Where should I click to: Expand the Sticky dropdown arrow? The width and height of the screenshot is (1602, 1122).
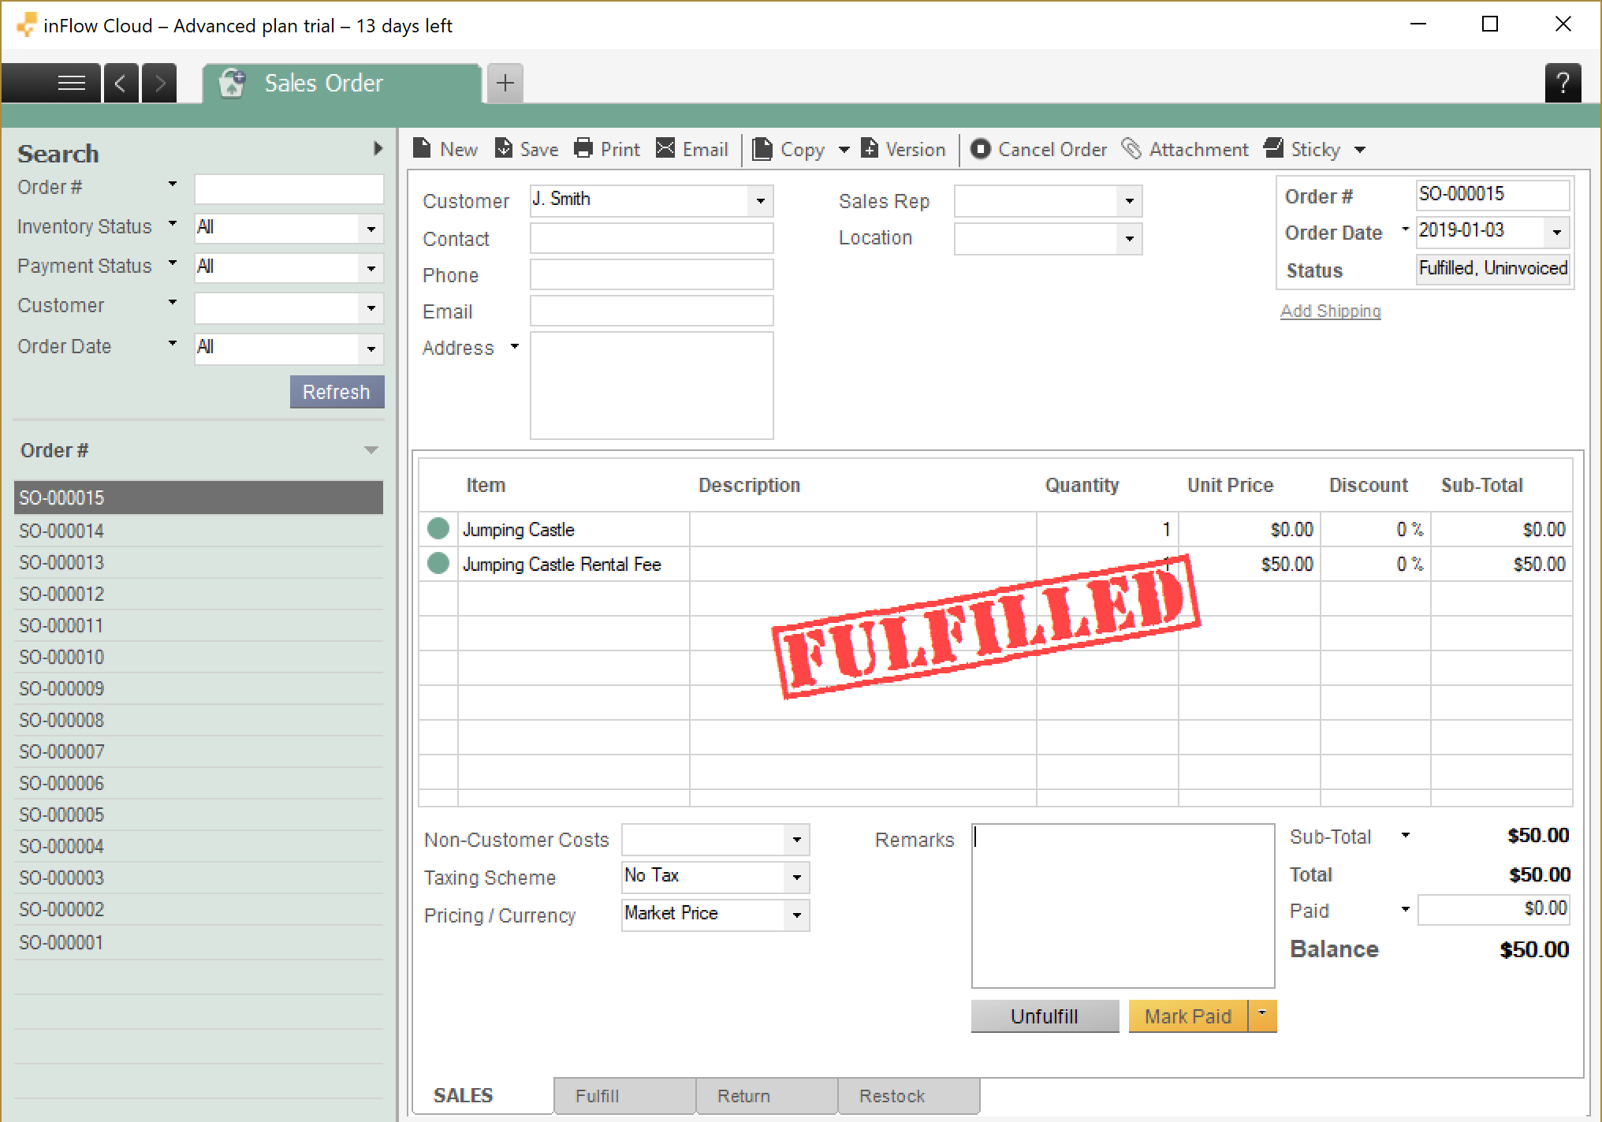click(1360, 149)
